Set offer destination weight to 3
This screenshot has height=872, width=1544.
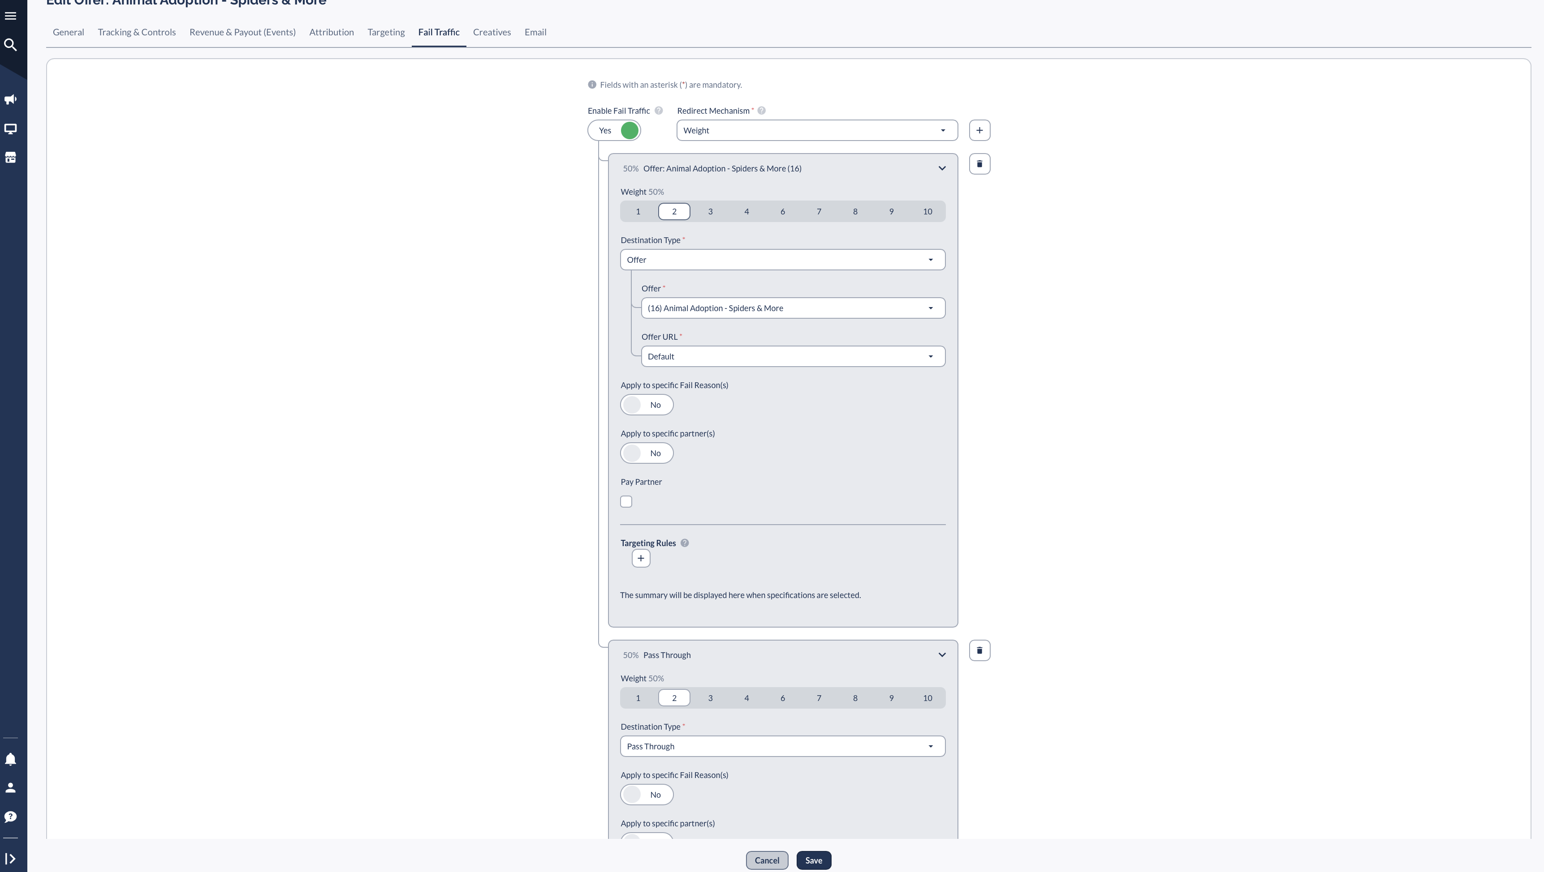pos(710,211)
